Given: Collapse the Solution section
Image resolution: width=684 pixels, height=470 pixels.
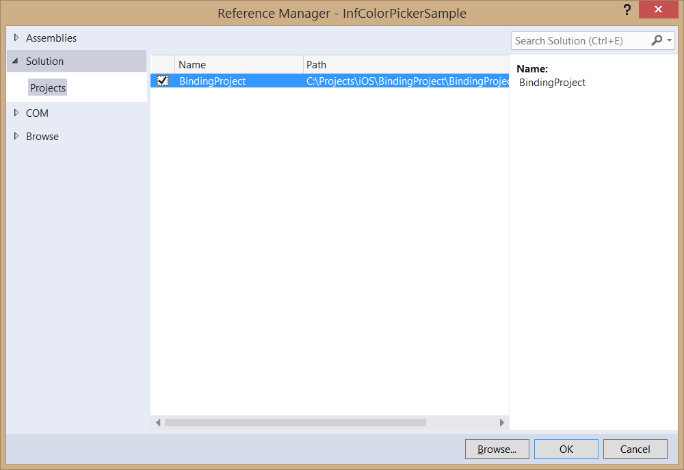Looking at the screenshot, I should [16, 61].
